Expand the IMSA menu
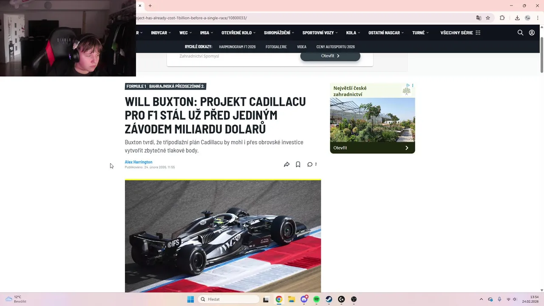 207,33
